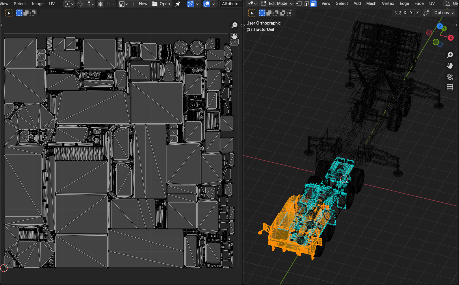Choose Intersect selection mode in 3D viewport

[290, 13]
